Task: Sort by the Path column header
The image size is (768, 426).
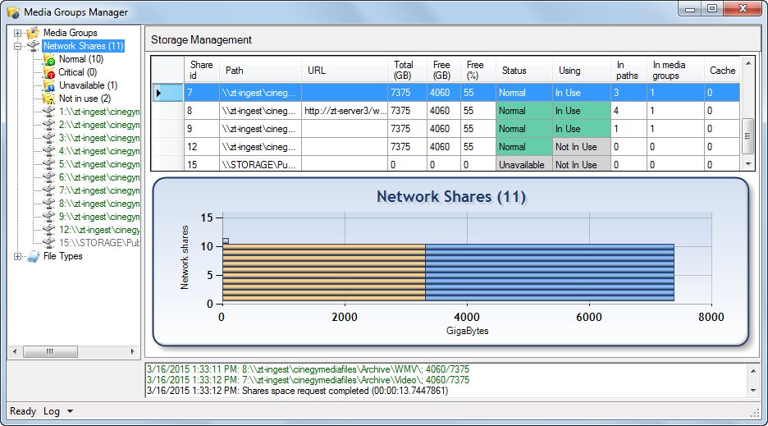Action: coord(260,70)
